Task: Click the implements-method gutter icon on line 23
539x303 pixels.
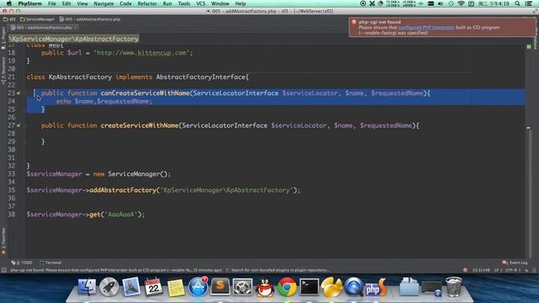Action: point(19,93)
